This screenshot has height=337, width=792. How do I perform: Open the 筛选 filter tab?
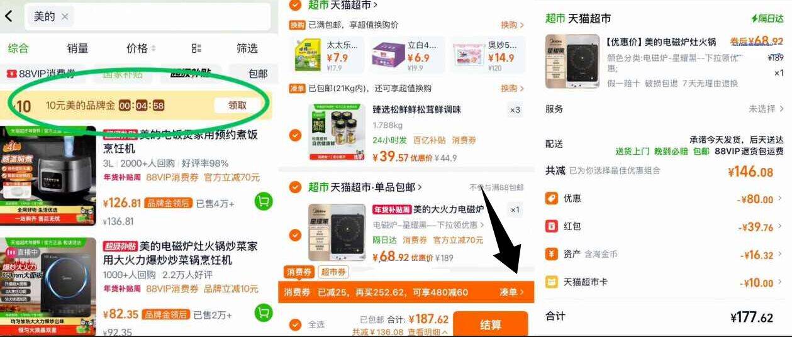pos(247,48)
